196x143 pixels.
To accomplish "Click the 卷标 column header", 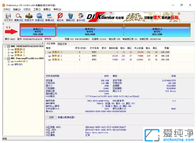I will click(59, 48).
